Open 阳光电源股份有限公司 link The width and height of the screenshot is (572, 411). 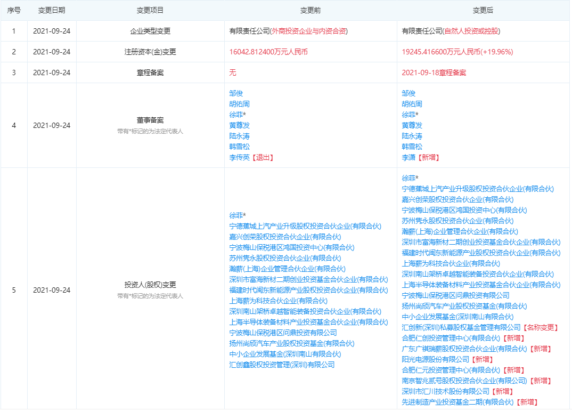tap(436, 359)
